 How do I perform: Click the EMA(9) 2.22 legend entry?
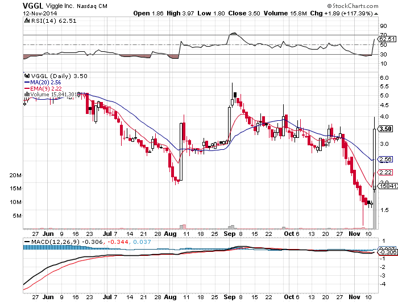(43, 88)
